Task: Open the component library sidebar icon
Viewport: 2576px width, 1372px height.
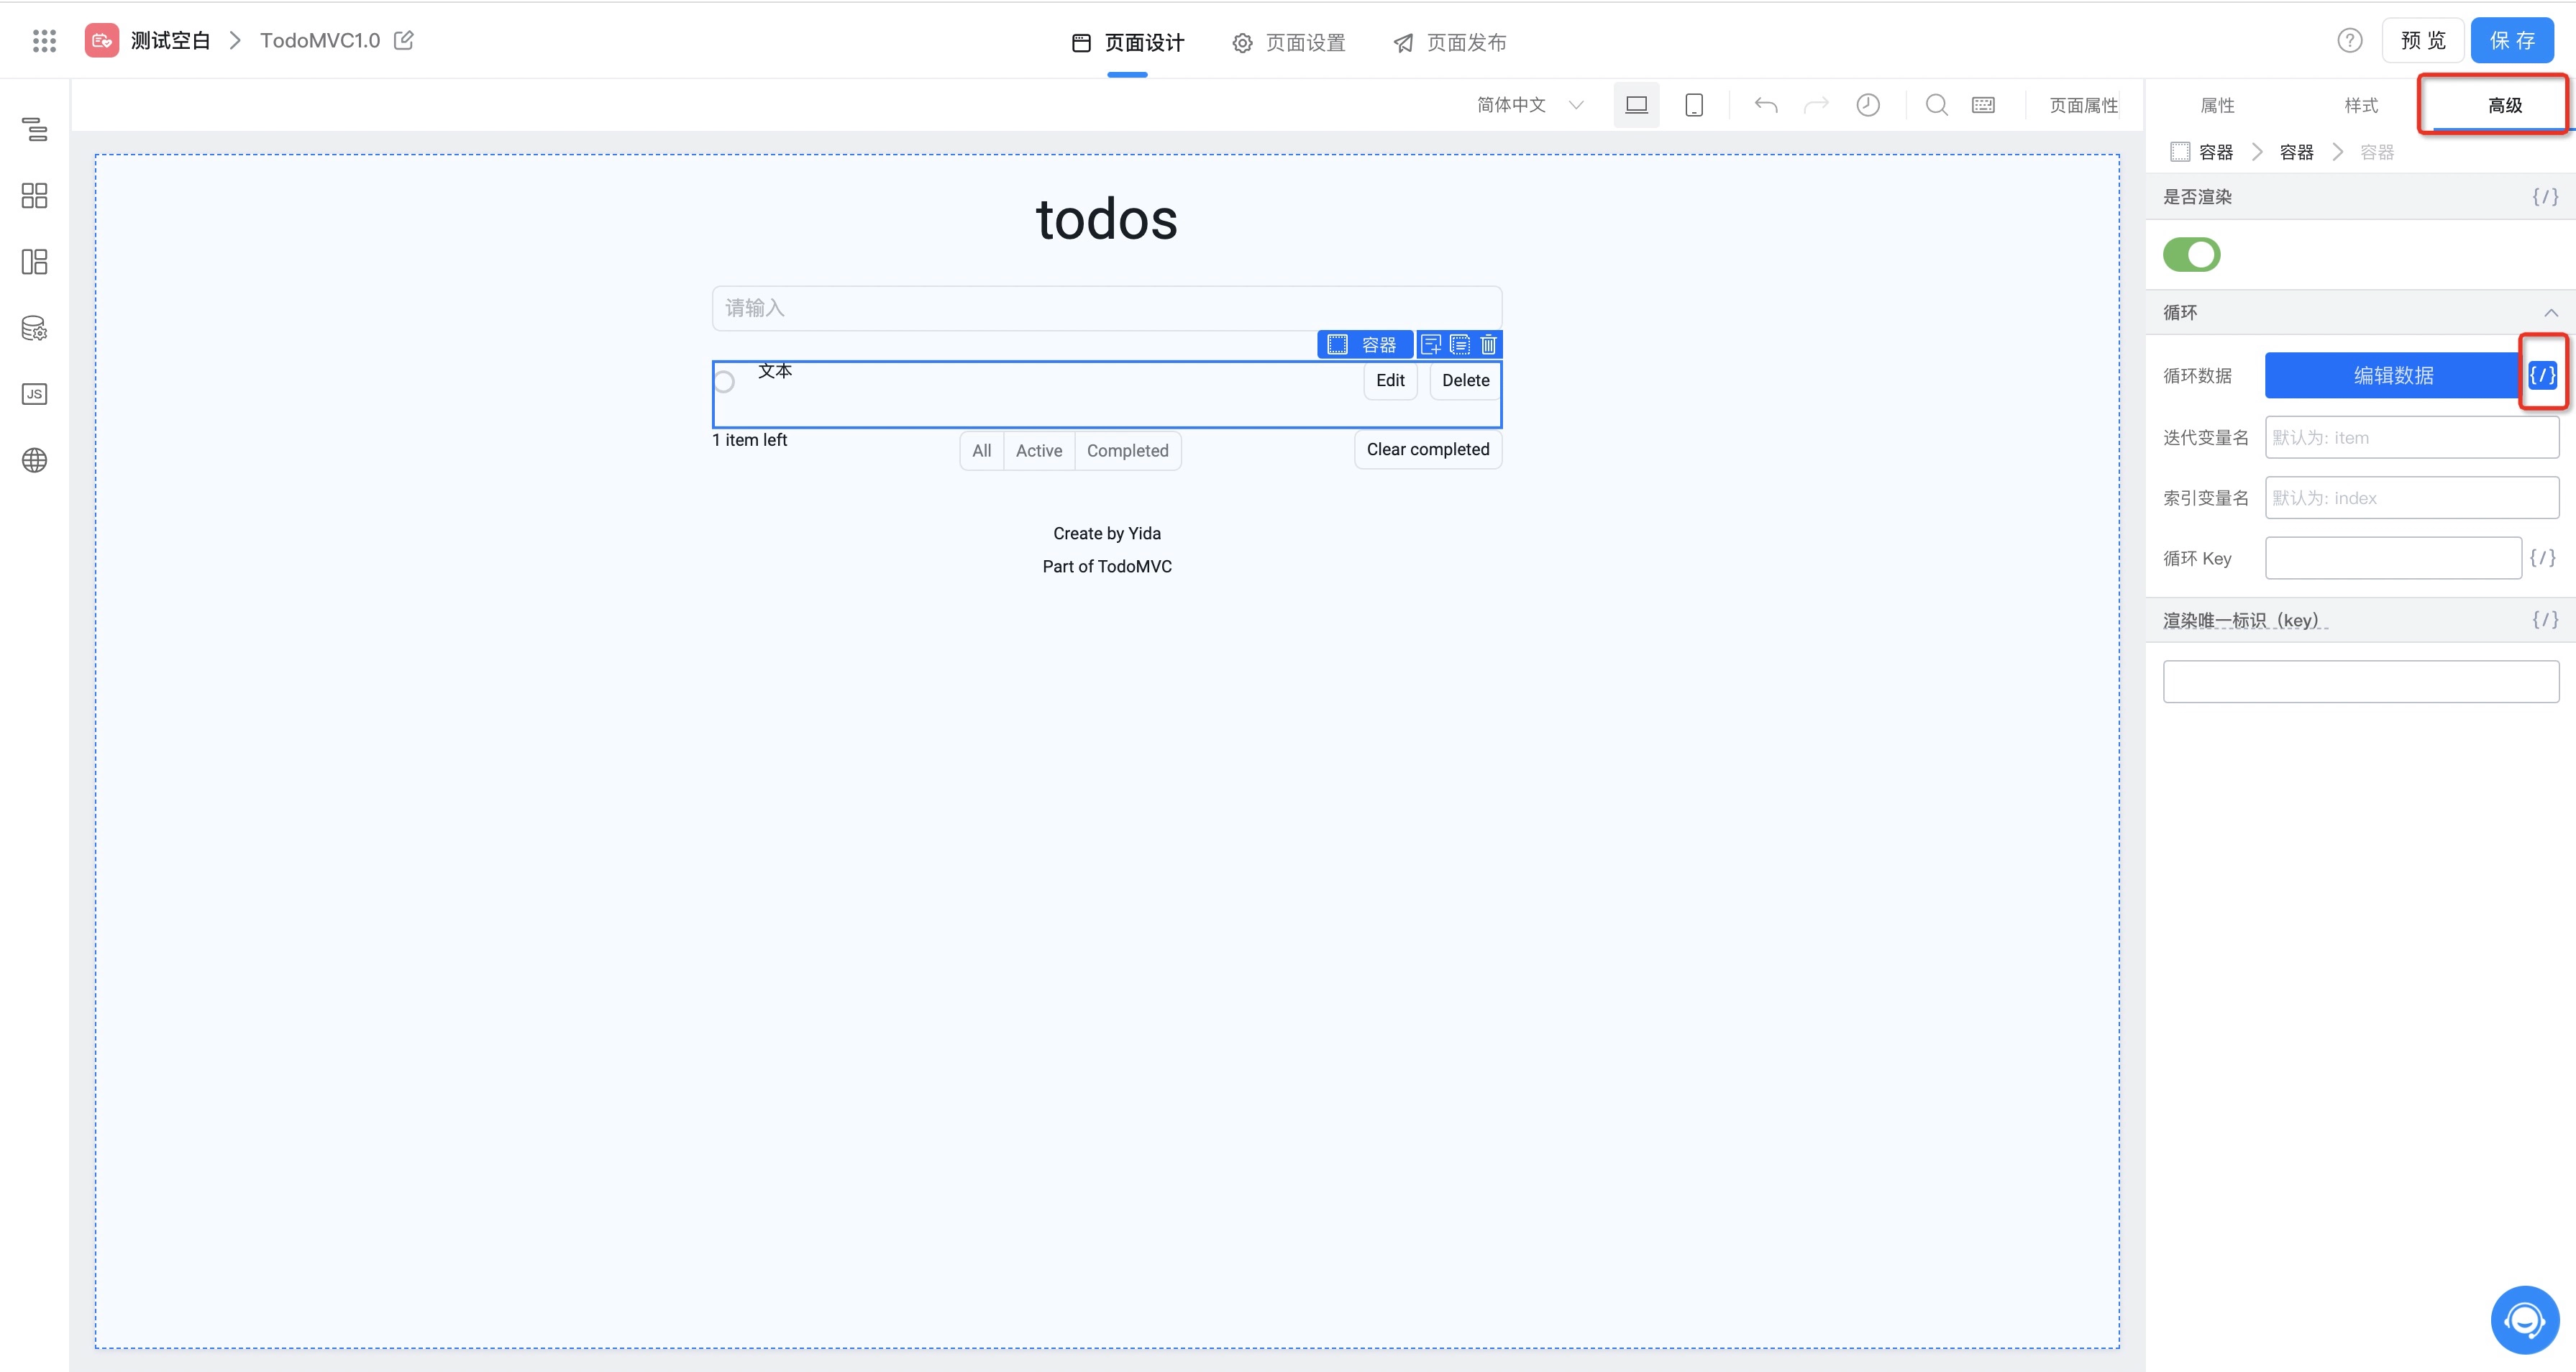Action: click(34, 196)
